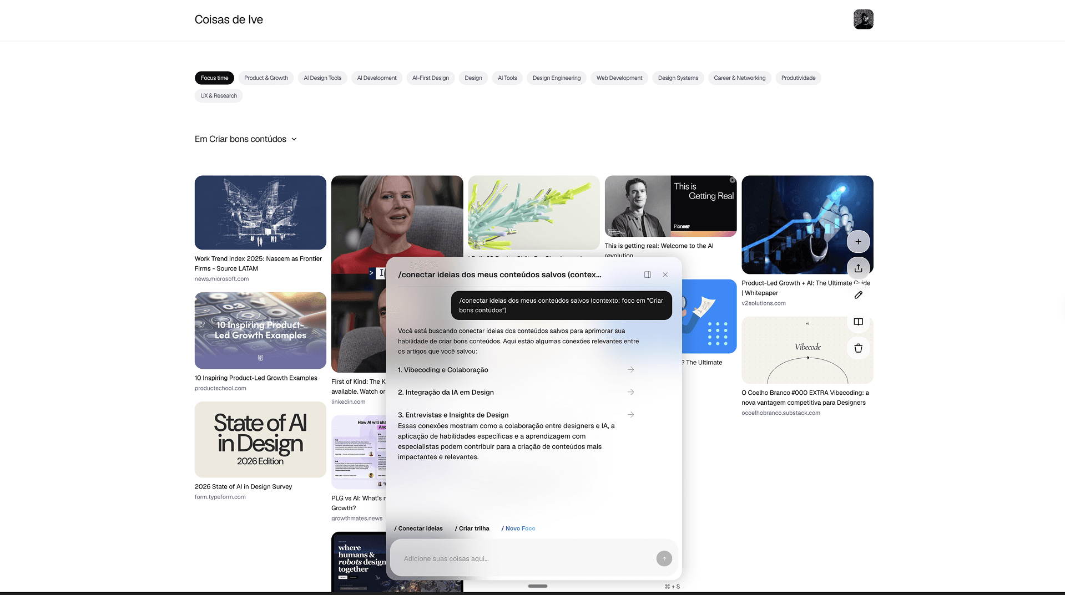The height and width of the screenshot is (595, 1065).
Task: Select the '/ Criar trilha' command
Action: click(472, 528)
